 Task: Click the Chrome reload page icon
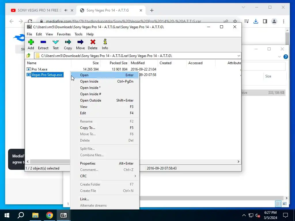[x=30, y=21]
